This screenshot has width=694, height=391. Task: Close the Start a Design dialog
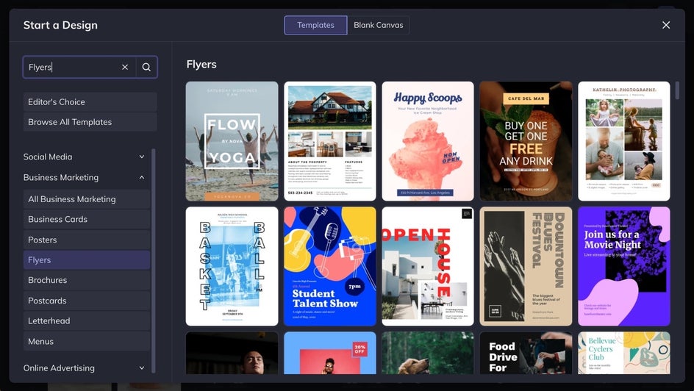click(665, 25)
